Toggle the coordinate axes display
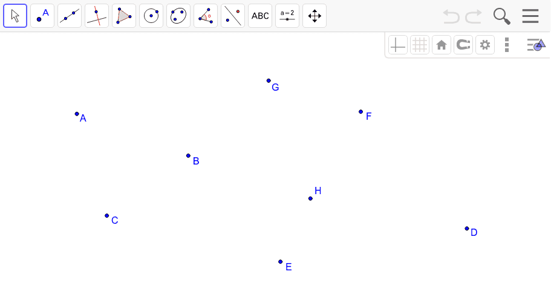 (398, 45)
